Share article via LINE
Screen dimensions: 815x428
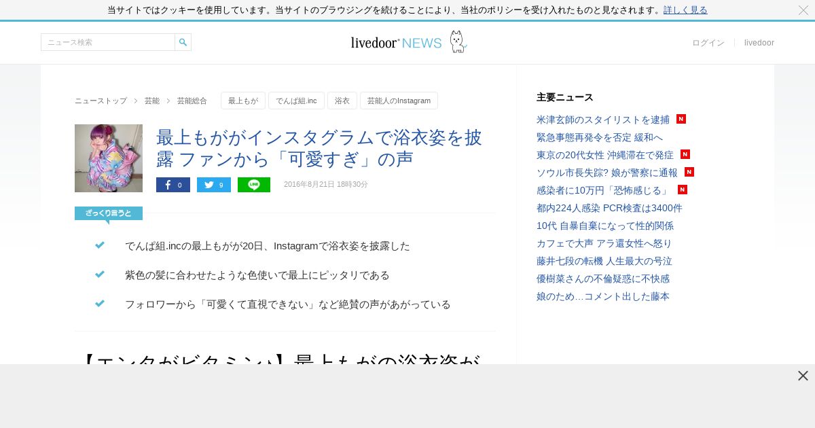254,185
